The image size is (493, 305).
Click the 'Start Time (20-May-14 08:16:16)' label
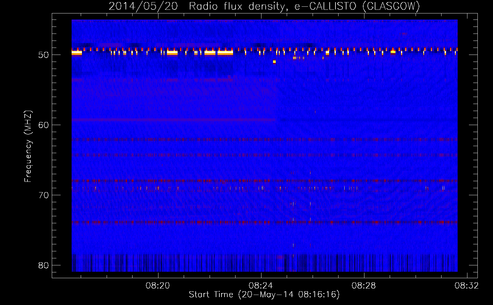click(x=264, y=295)
